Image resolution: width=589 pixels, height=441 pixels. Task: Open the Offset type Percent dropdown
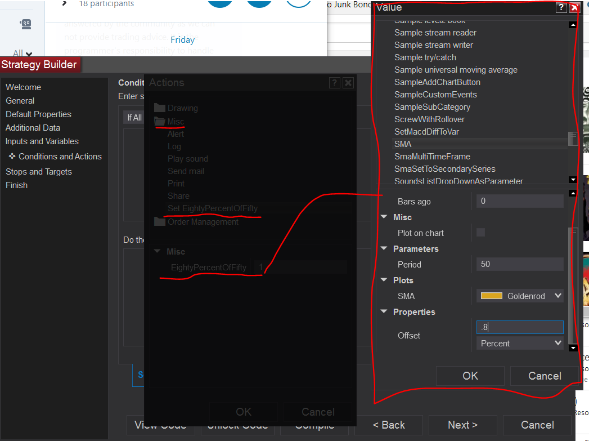pyautogui.click(x=520, y=343)
